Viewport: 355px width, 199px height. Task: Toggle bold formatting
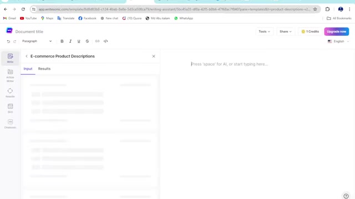click(x=62, y=41)
